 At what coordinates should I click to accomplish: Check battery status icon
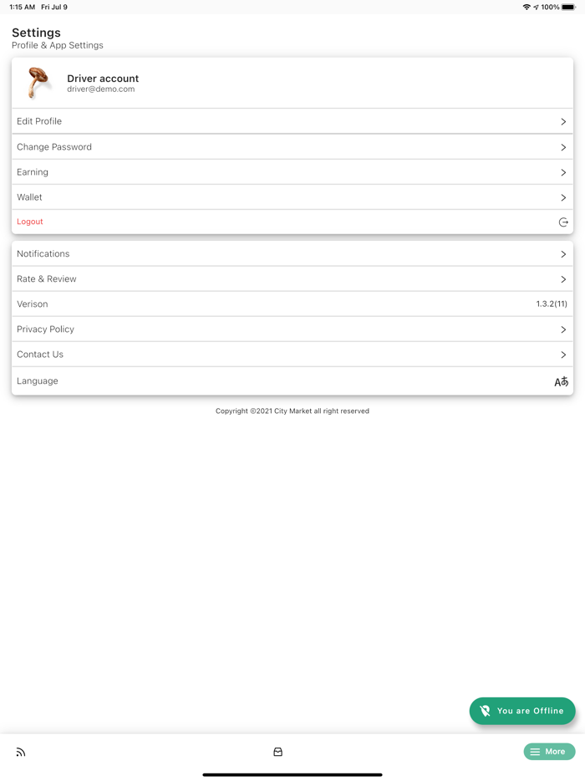(x=569, y=7)
